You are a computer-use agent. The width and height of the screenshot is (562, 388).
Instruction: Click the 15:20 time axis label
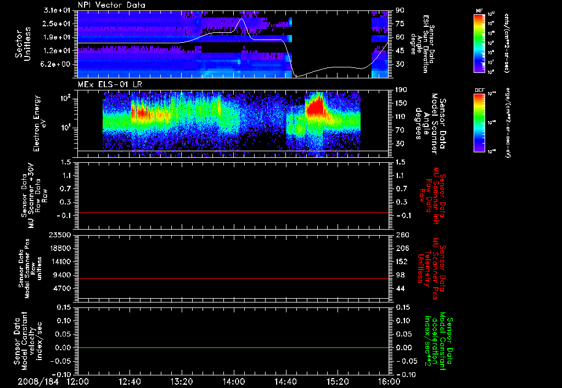(x=338, y=381)
